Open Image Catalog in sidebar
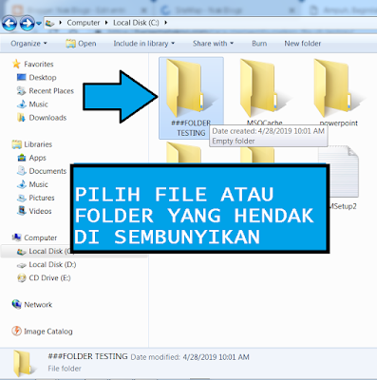 [48, 332]
